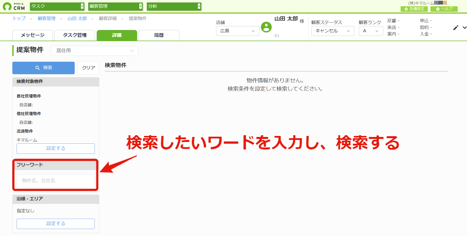The height and width of the screenshot is (236, 467).
Task: Open the 居住用 property type dropdown
Action: tap(95, 51)
